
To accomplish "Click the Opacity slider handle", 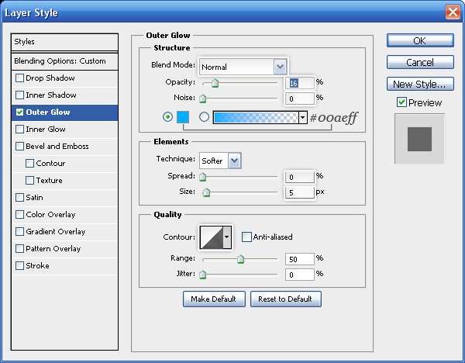I will (x=215, y=83).
